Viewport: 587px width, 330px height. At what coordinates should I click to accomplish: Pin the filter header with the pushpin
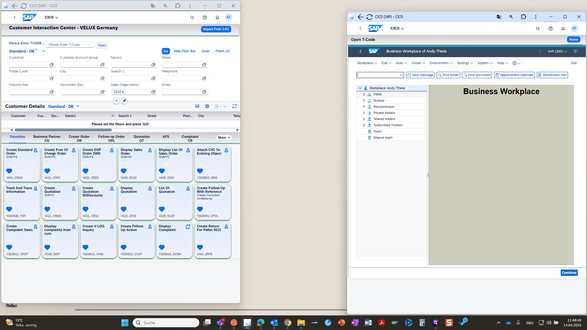(124, 101)
